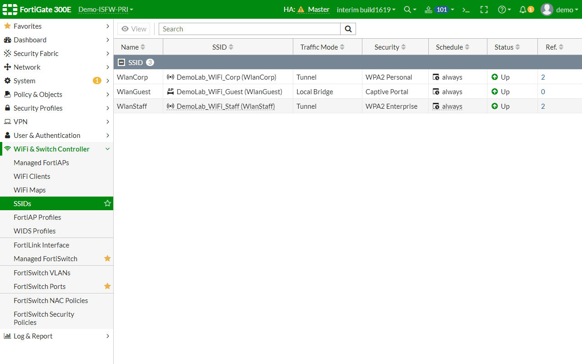Click the bridge icon for DemoLab_WiFi_Guest
The height and width of the screenshot is (364, 582).
click(171, 91)
